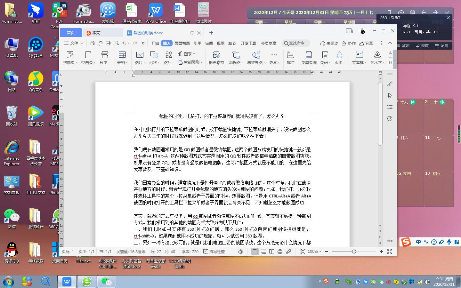The image size is (461, 288).
Task: Insert a comment with the 批注 tool
Action: pos(290,58)
